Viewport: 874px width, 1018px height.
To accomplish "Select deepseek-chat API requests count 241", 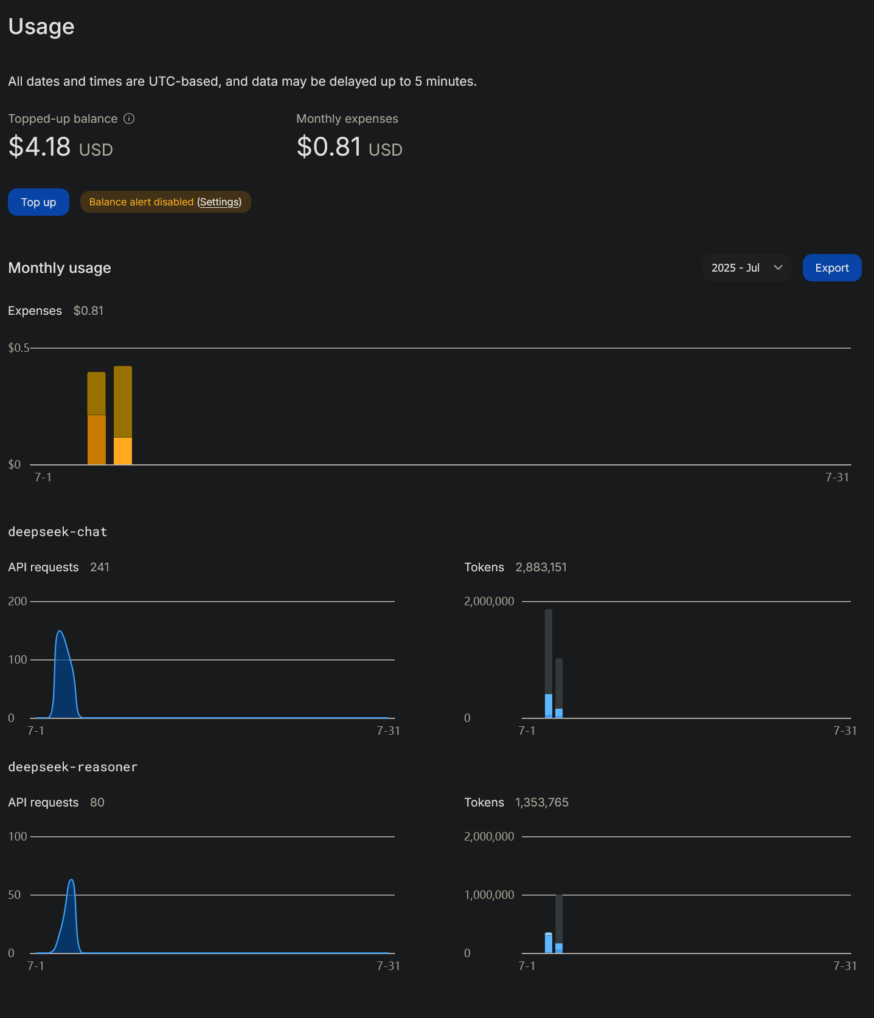I will pyautogui.click(x=100, y=567).
